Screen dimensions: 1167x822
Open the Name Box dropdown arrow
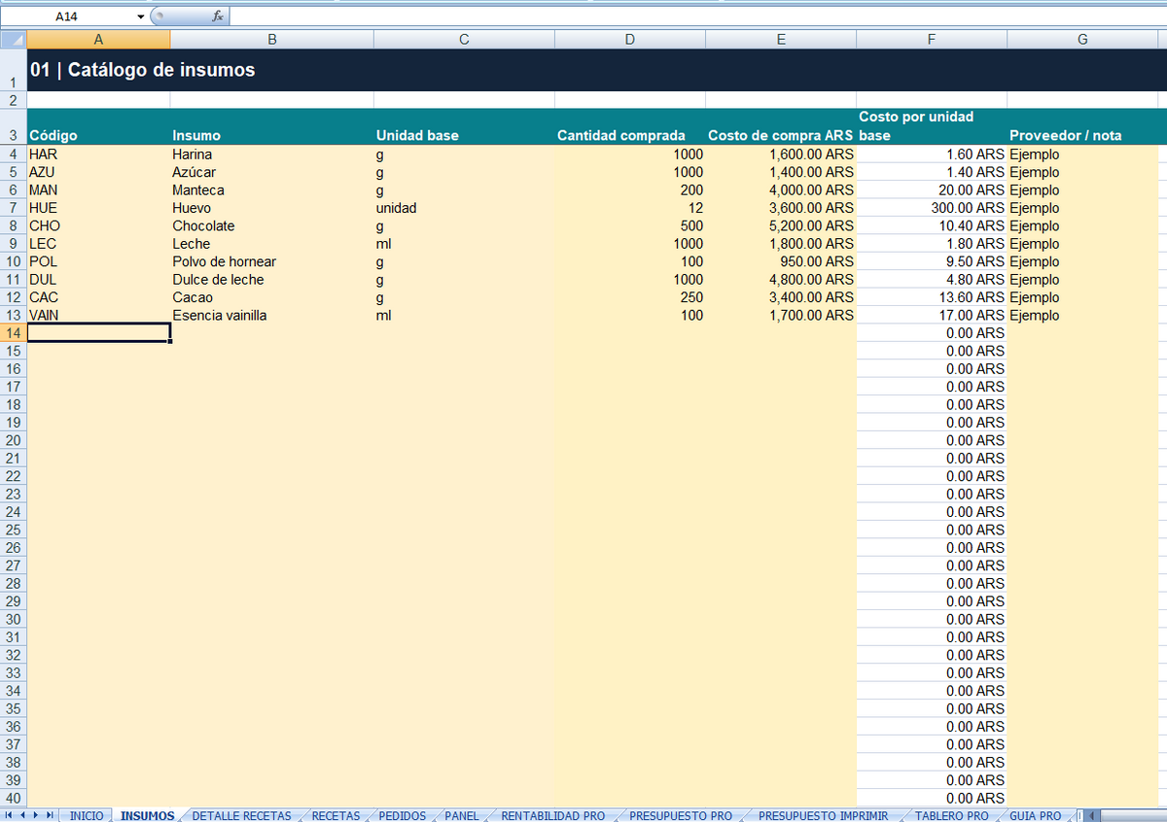140,17
